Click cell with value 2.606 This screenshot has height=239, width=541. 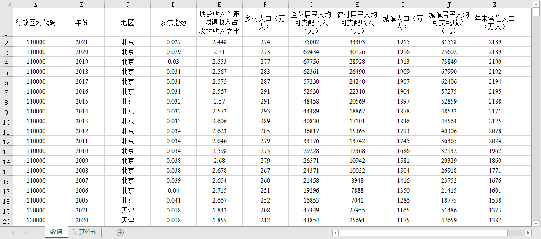(x=219, y=122)
